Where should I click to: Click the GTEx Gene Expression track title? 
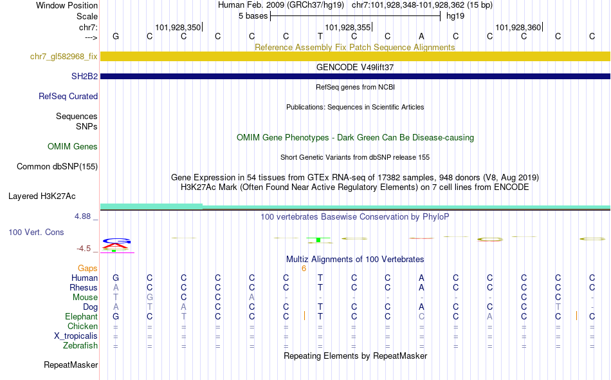(x=354, y=178)
